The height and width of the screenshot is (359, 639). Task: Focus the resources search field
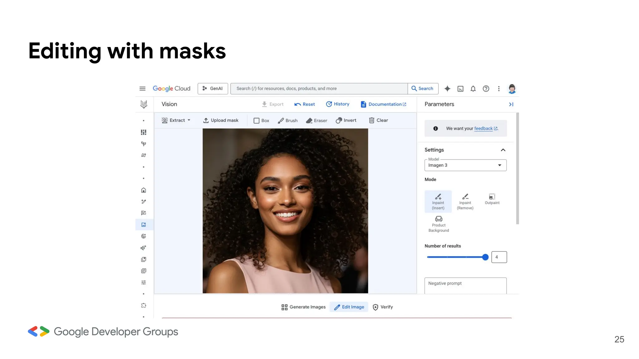[319, 89]
